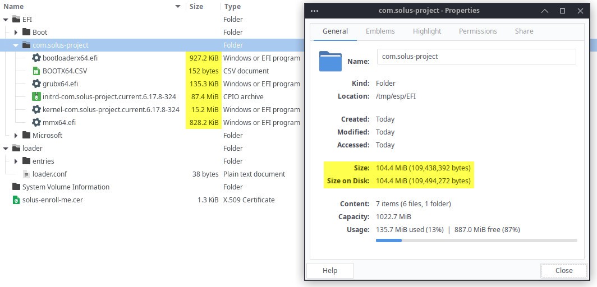Viewport: 597px width, 287px height.
Task: Select the BOOTX64.CSV file row
Action: click(151, 71)
